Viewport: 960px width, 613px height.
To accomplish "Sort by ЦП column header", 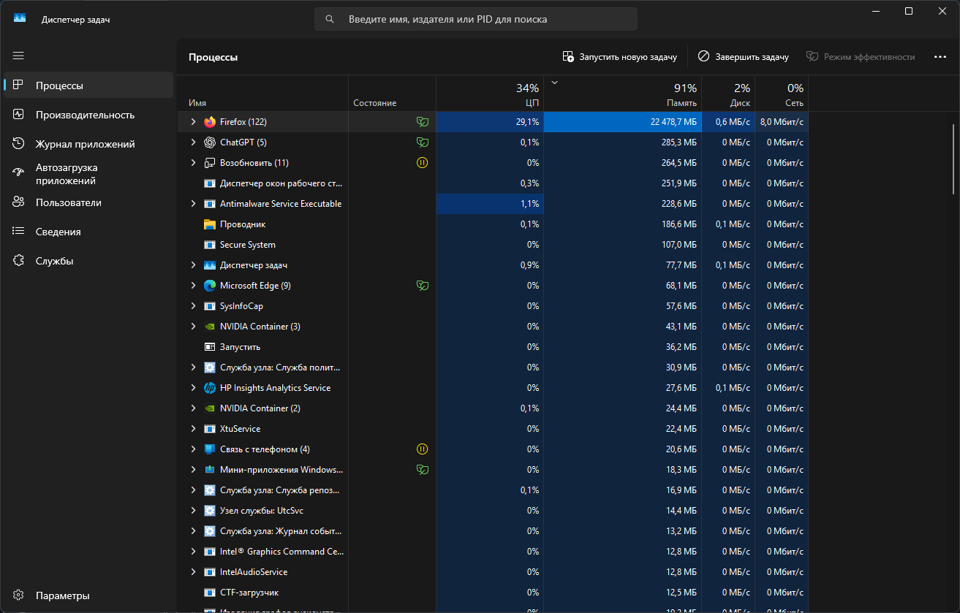I will point(490,94).
